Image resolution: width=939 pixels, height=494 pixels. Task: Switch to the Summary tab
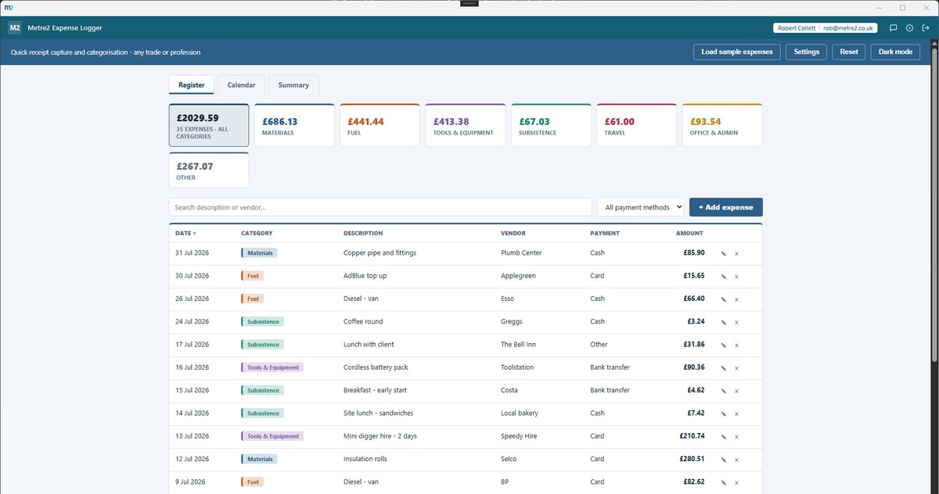[x=293, y=84]
